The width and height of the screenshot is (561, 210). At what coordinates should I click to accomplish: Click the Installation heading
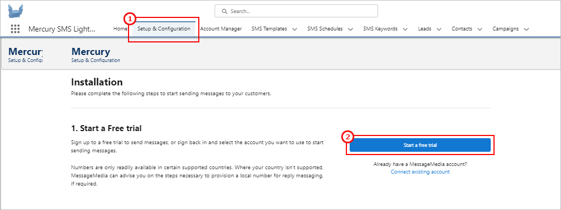click(97, 82)
